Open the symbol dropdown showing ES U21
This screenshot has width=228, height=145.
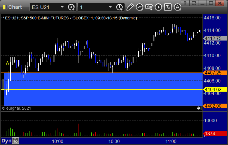[x=48, y=7]
